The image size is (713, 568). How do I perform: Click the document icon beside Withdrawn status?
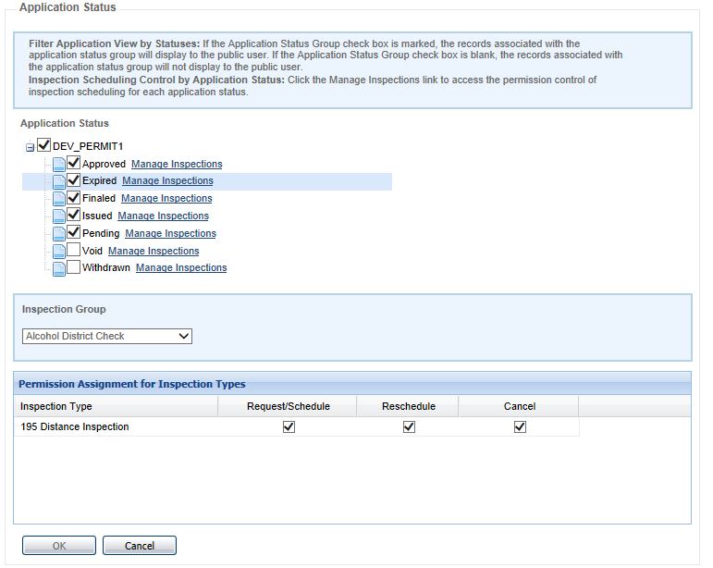(59, 268)
